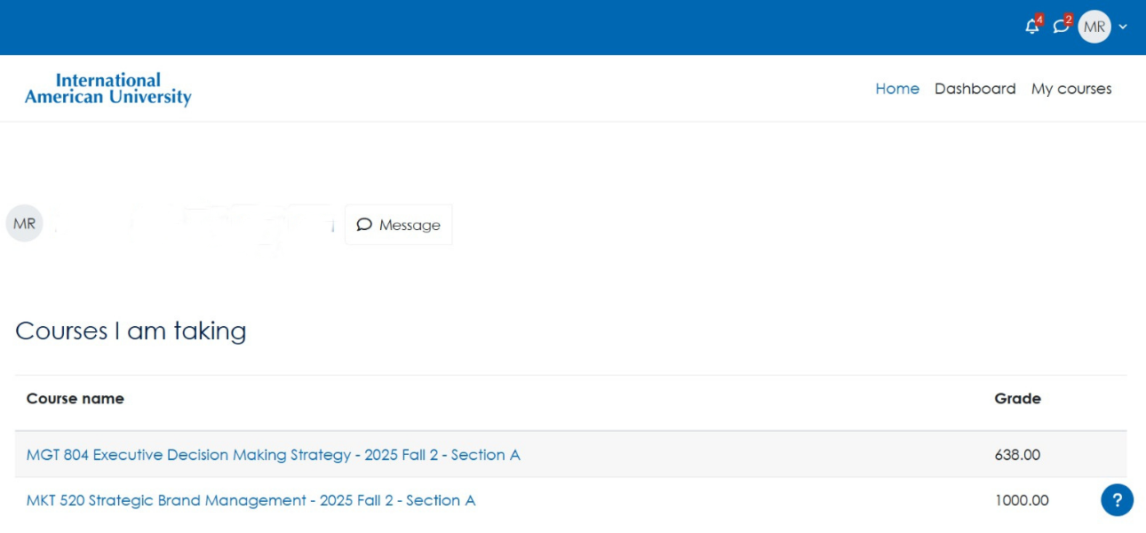Click the MR profile avatar beside the name
This screenshot has height=533, width=1146.
[x=24, y=224]
